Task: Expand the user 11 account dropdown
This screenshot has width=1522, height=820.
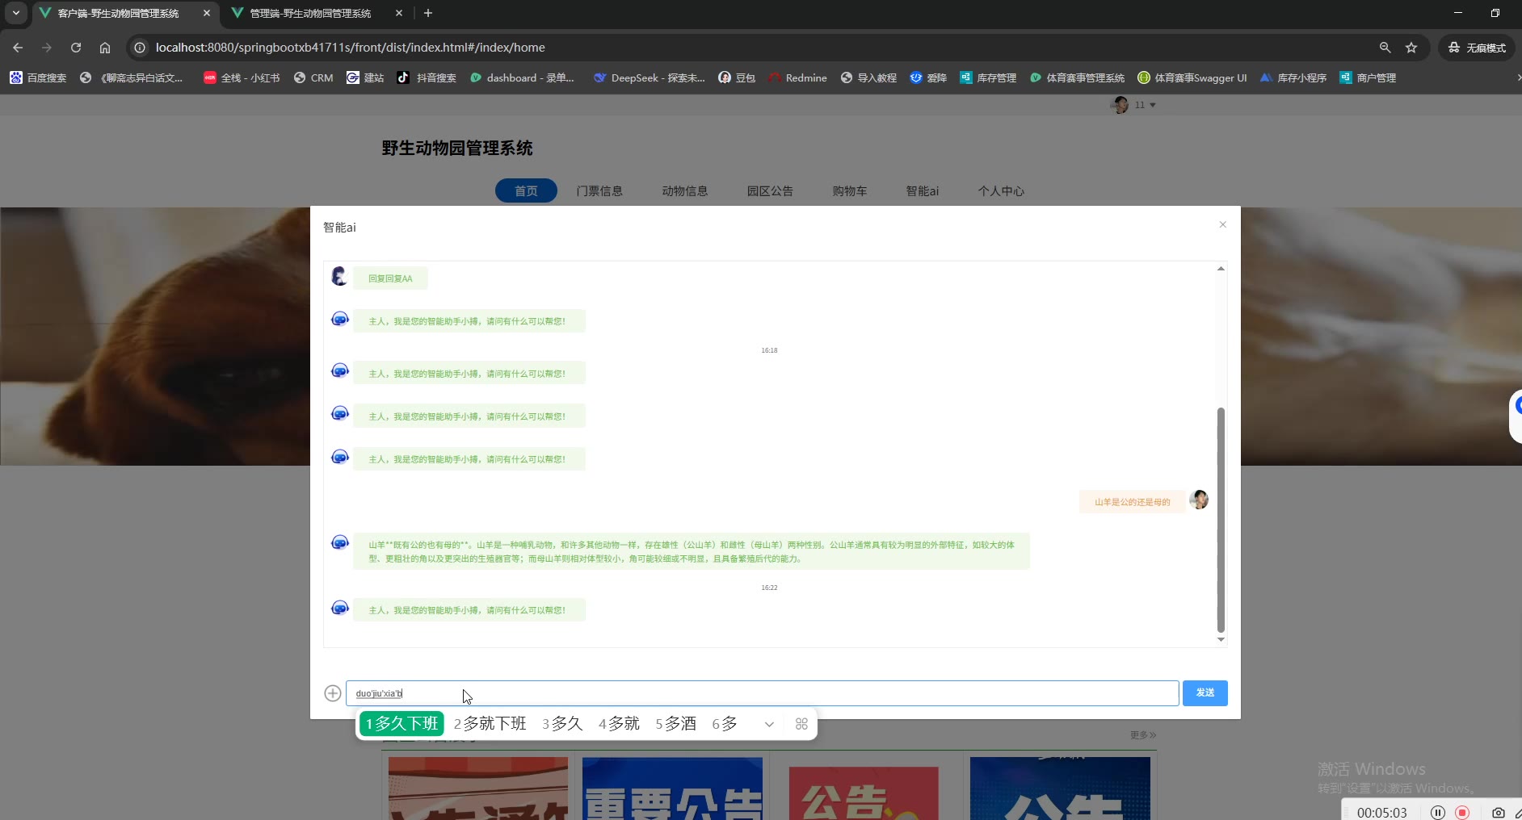Action: pos(1134,105)
